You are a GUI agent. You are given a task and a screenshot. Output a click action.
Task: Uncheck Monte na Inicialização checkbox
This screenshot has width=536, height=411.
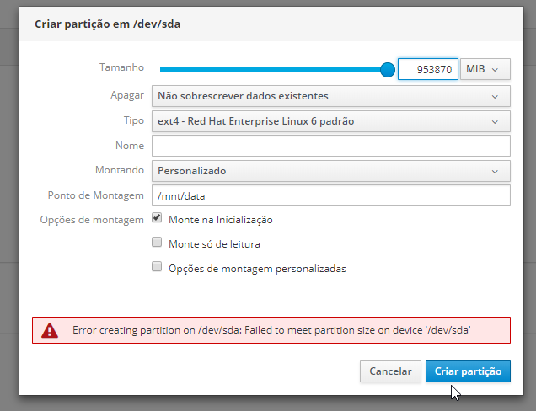click(157, 217)
